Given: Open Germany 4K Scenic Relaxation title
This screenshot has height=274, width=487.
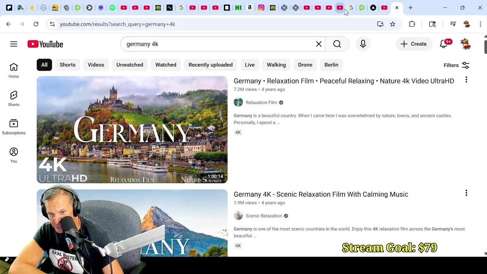Looking at the screenshot, I should coord(321,194).
